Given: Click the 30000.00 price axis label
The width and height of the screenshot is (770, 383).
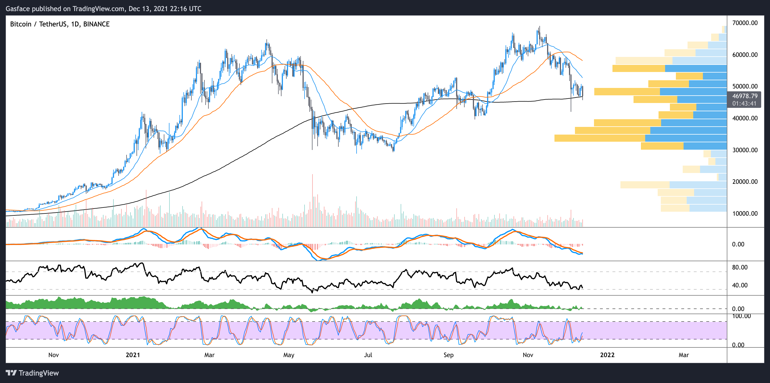Looking at the screenshot, I should (745, 150).
